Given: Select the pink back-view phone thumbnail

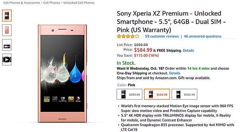Looking at the screenshot, I should [x=7, y=30].
